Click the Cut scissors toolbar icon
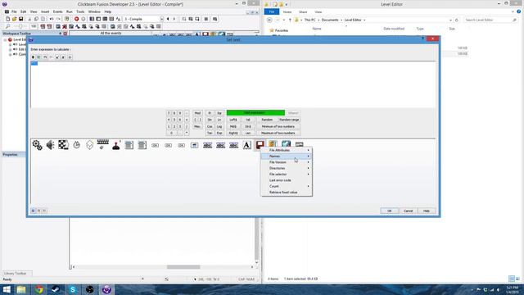Screen dimensions: 524x295 29,19
